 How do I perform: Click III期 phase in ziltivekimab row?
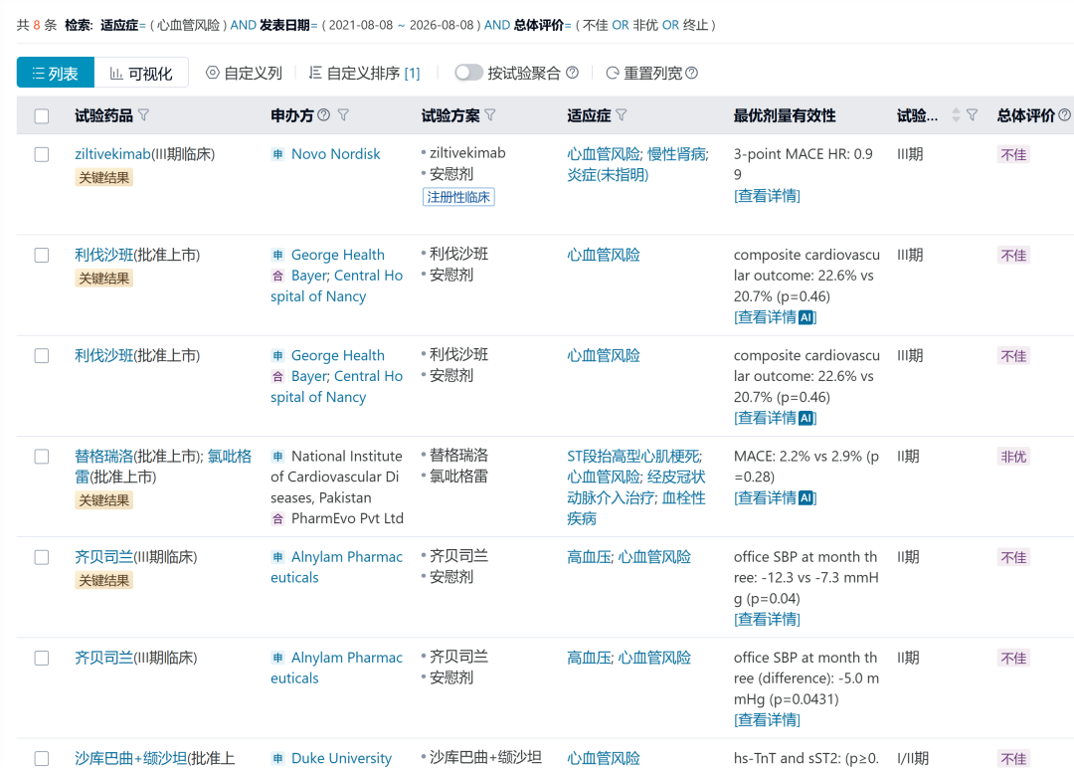pyautogui.click(x=910, y=154)
